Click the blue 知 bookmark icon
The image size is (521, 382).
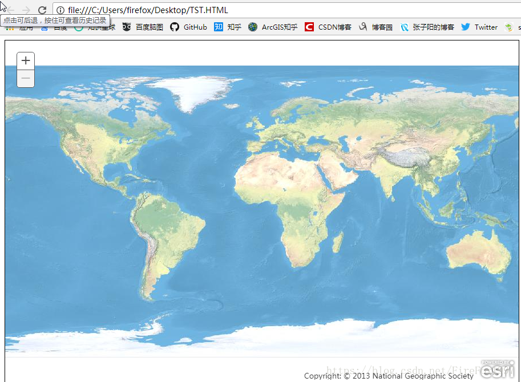[219, 27]
